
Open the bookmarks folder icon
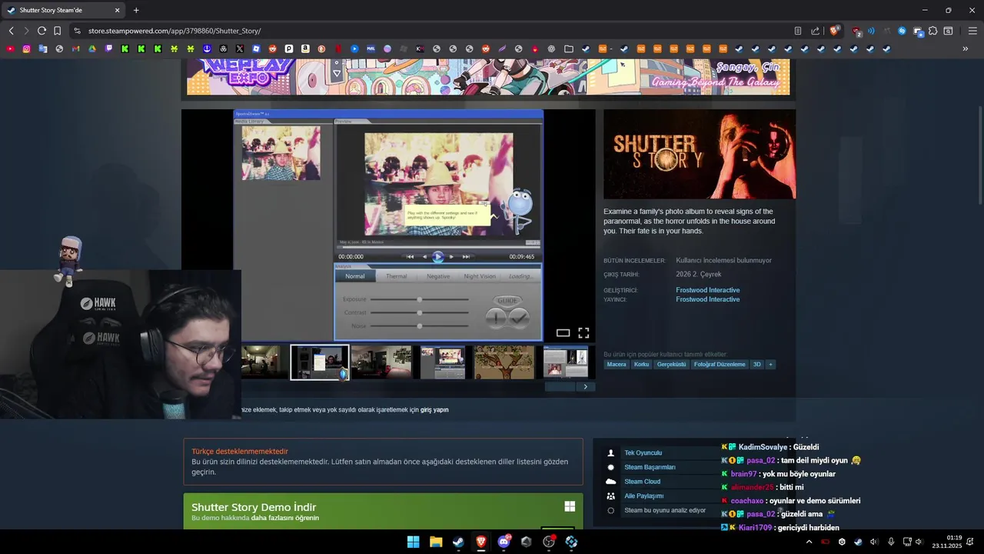click(568, 48)
